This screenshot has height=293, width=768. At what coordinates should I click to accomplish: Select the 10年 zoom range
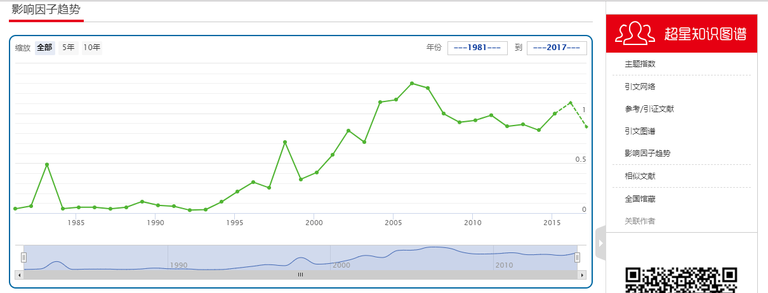click(x=92, y=48)
